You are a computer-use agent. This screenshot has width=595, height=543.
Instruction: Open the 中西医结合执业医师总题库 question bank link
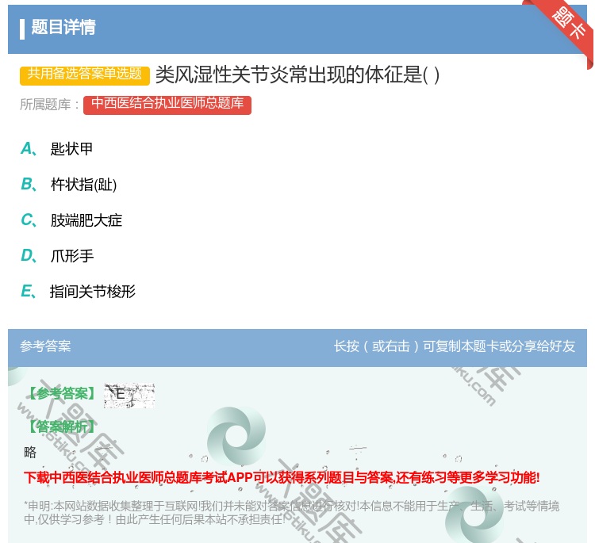point(167,105)
